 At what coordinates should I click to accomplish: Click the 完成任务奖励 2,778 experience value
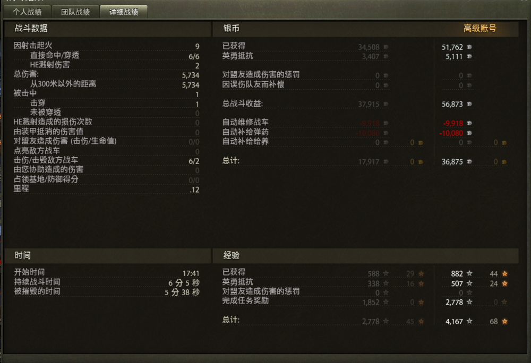454,302
